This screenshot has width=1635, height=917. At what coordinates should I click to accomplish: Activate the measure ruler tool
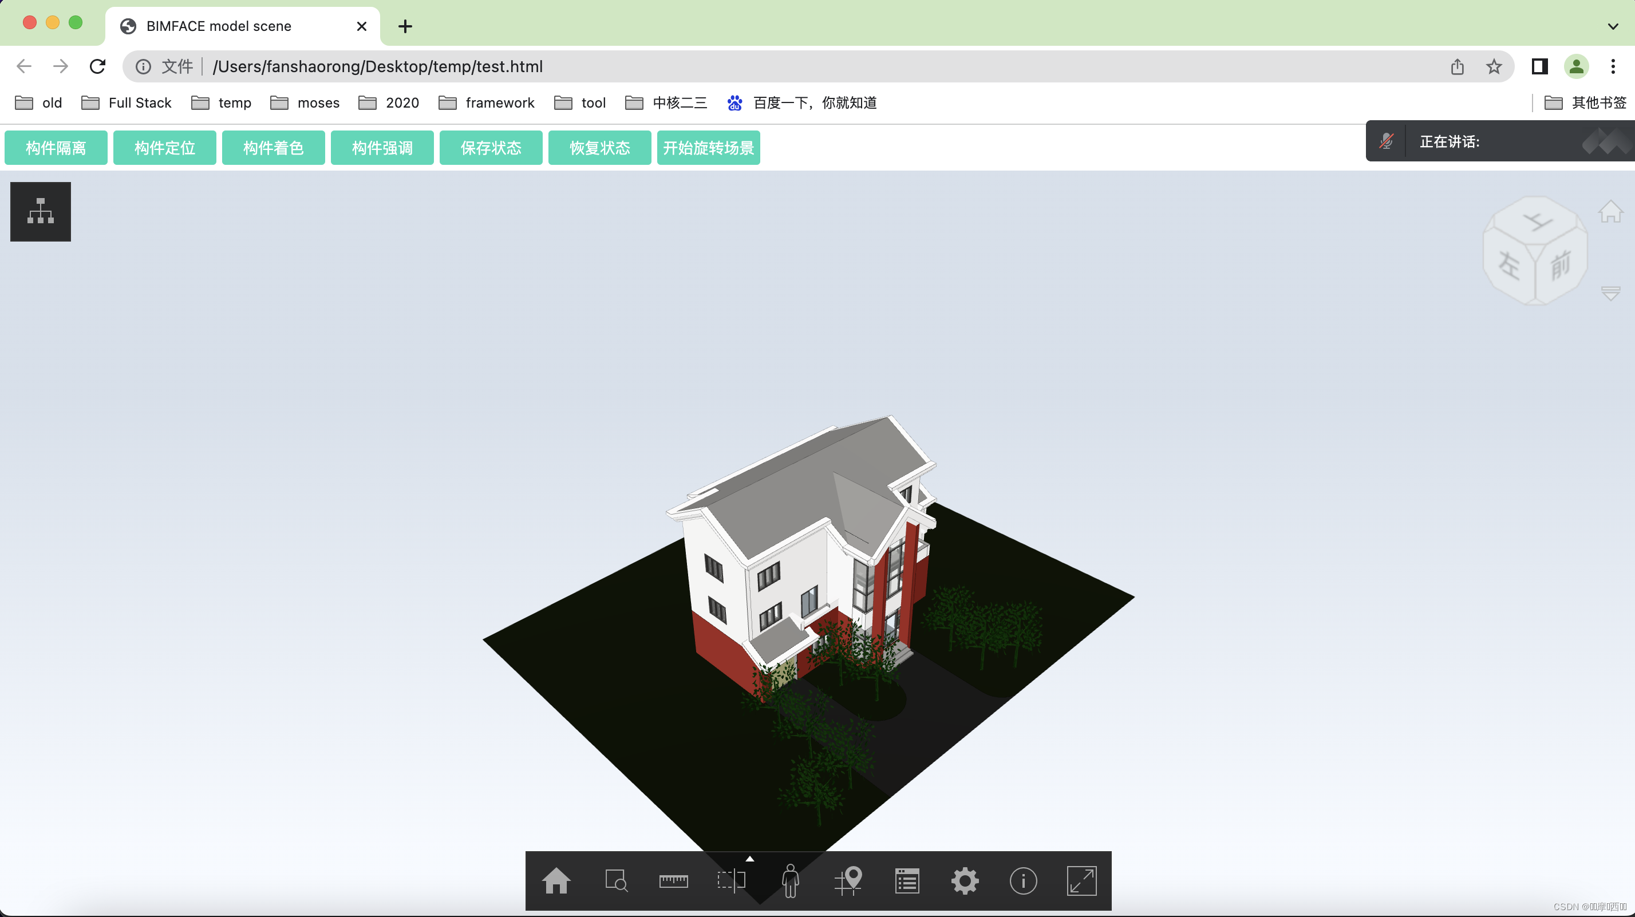673,881
